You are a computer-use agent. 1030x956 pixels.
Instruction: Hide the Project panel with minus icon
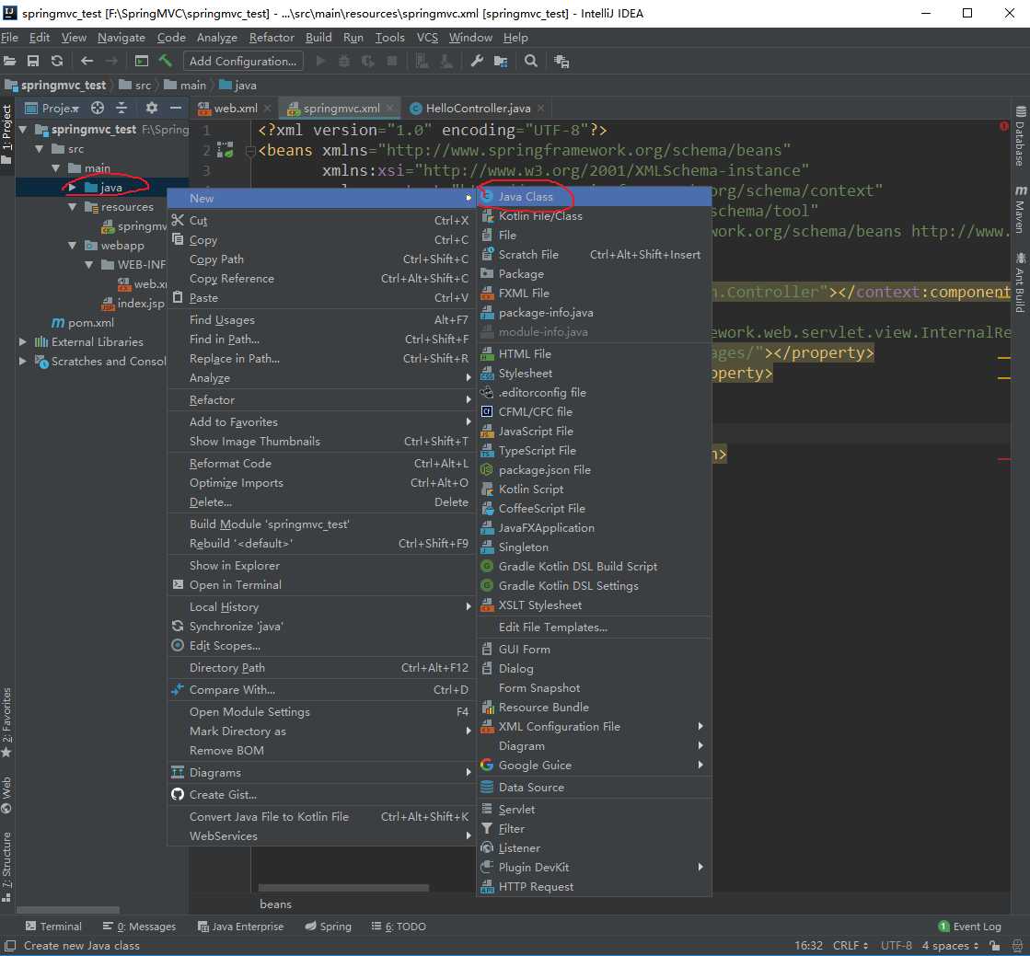click(176, 108)
